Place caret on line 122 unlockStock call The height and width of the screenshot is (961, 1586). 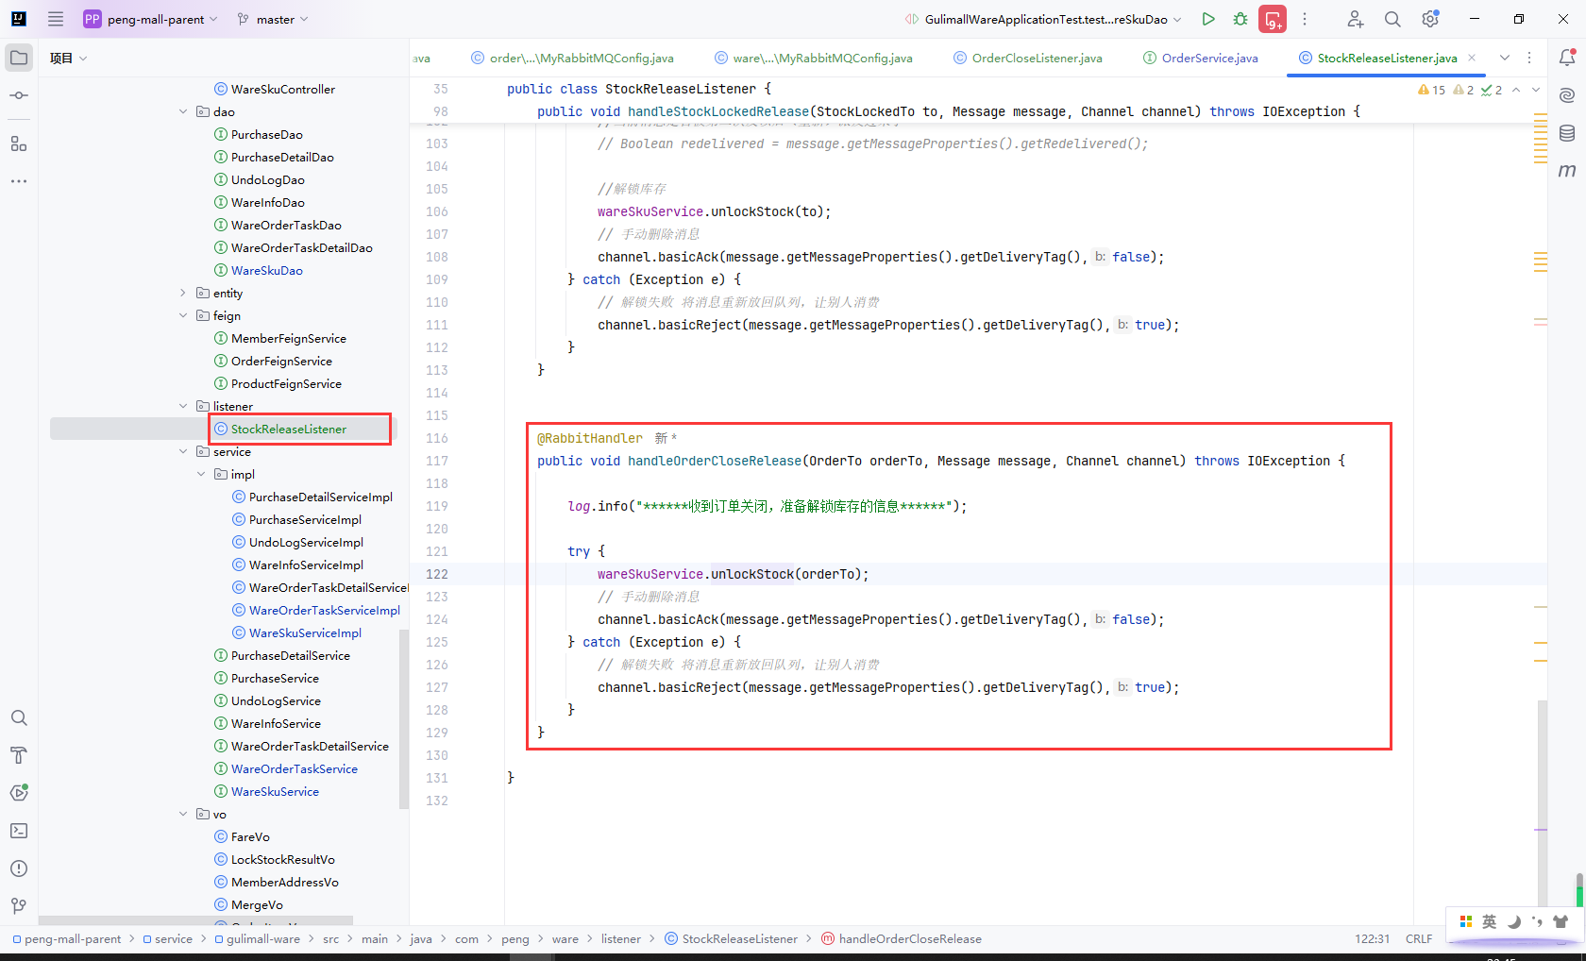click(x=752, y=574)
